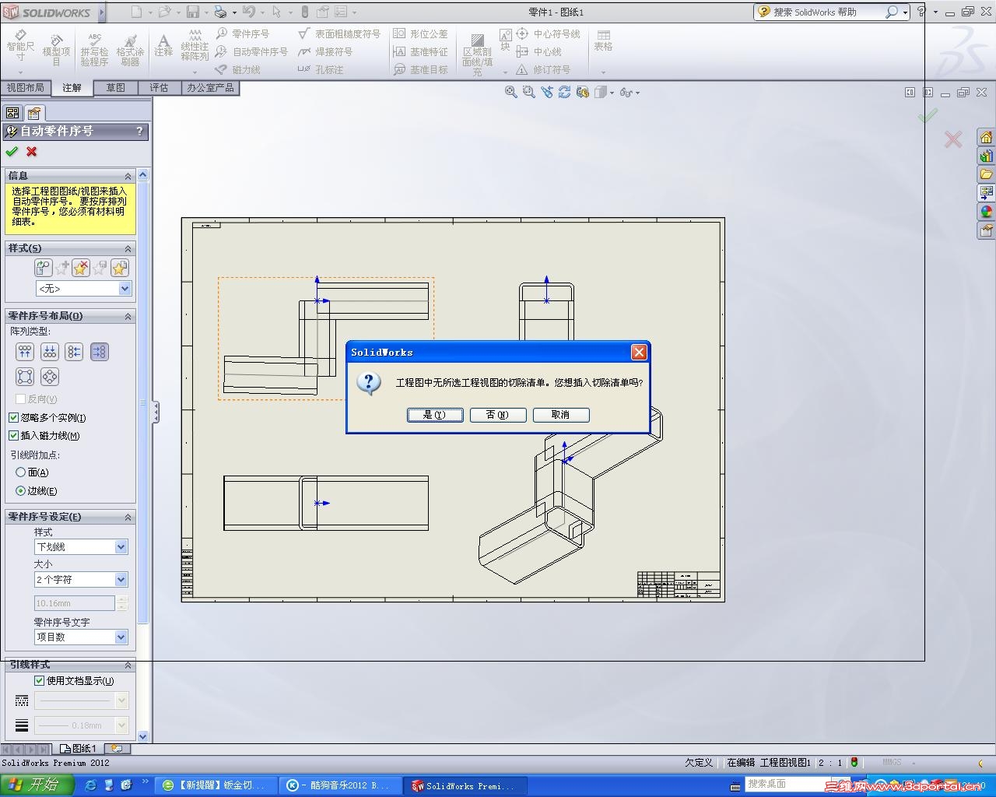
Task: Click the 零件序号 balloon tool
Action: coord(243,33)
